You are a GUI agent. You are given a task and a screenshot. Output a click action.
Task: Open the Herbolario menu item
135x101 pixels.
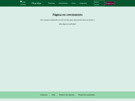(63, 3)
